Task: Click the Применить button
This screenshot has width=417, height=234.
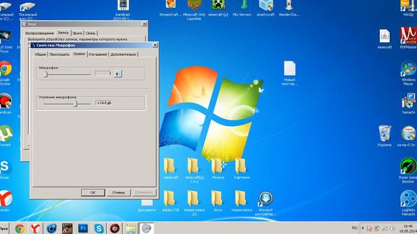Action: (144, 192)
